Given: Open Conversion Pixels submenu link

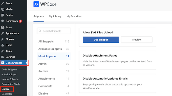Looking at the screenshot, I should (11, 84).
